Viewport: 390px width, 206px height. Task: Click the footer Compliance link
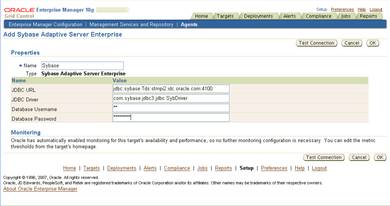pyautogui.click(x=177, y=168)
